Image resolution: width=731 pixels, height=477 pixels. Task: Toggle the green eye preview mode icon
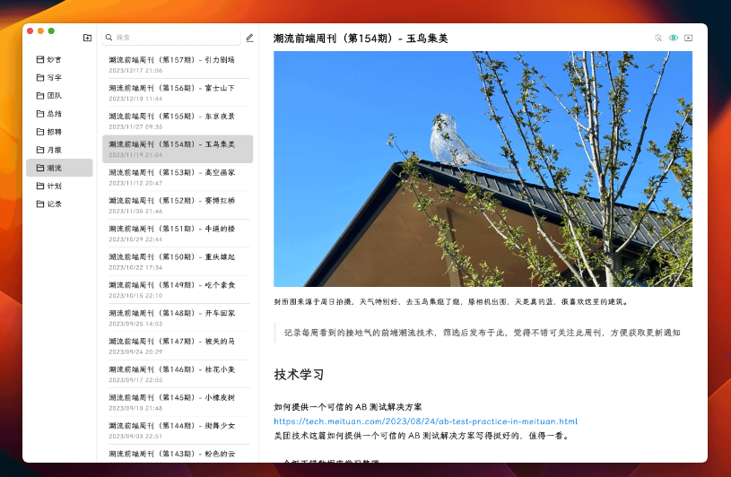pyautogui.click(x=674, y=38)
